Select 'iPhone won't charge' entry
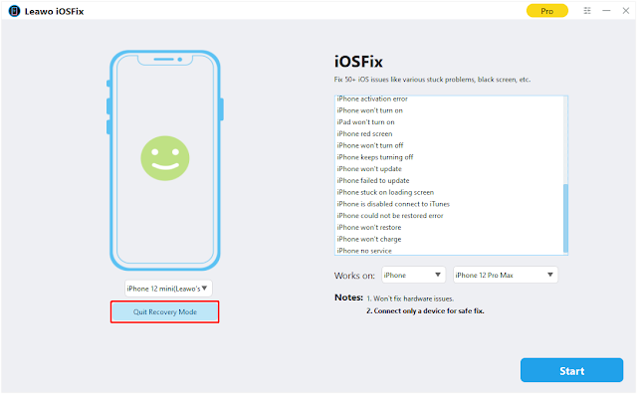637x394 pixels. 369,239
